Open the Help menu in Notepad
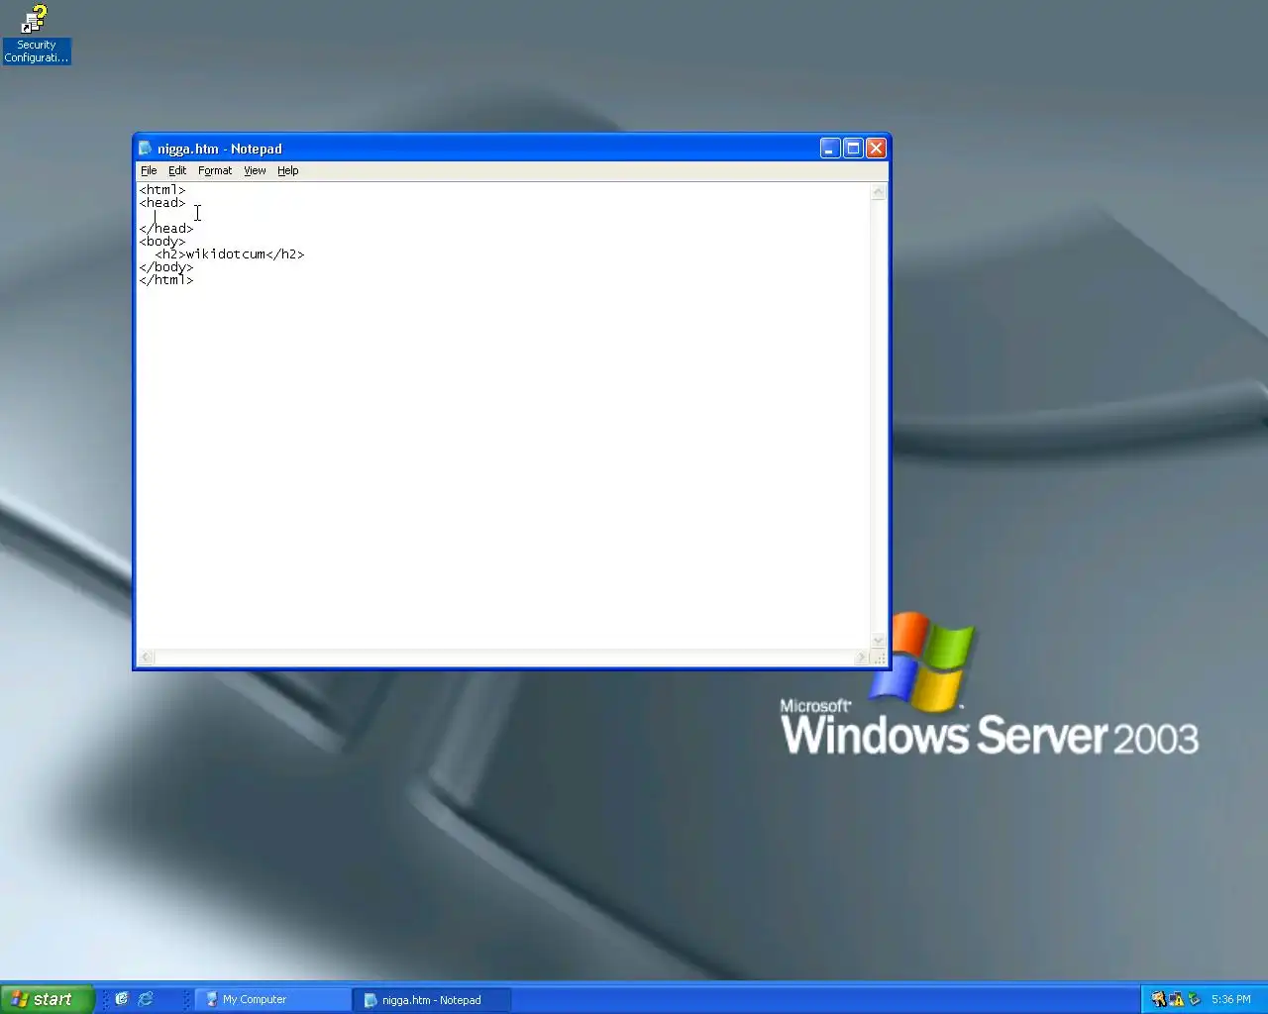1268x1014 pixels. tap(287, 170)
